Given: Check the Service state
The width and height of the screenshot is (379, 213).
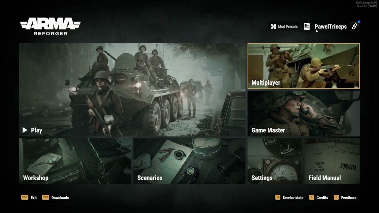Looking at the screenshot, I should pos(289,198).
